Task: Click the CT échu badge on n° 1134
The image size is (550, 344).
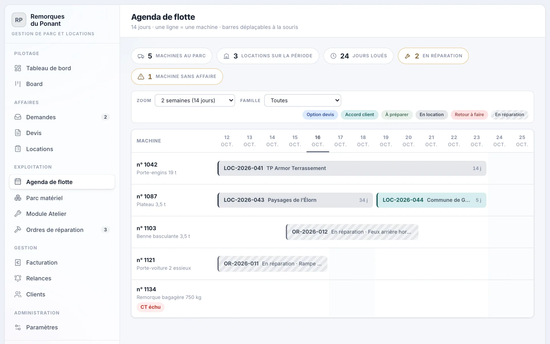Action: [150, 307]
